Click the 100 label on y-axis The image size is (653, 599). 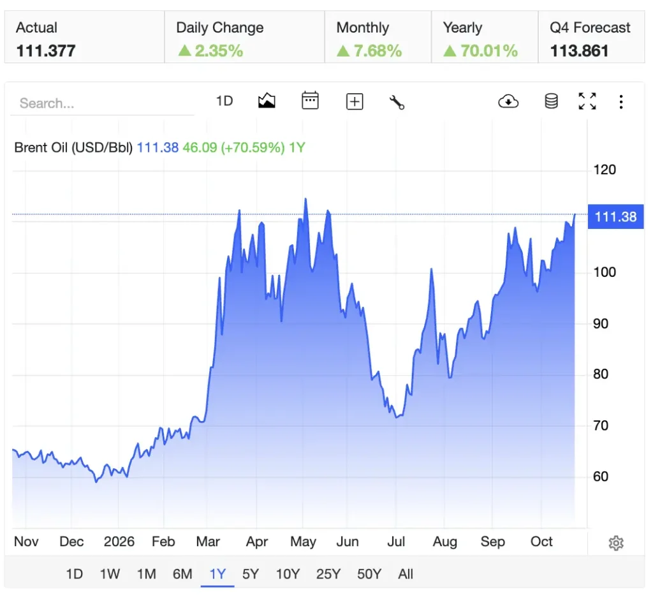click(605, 272)
